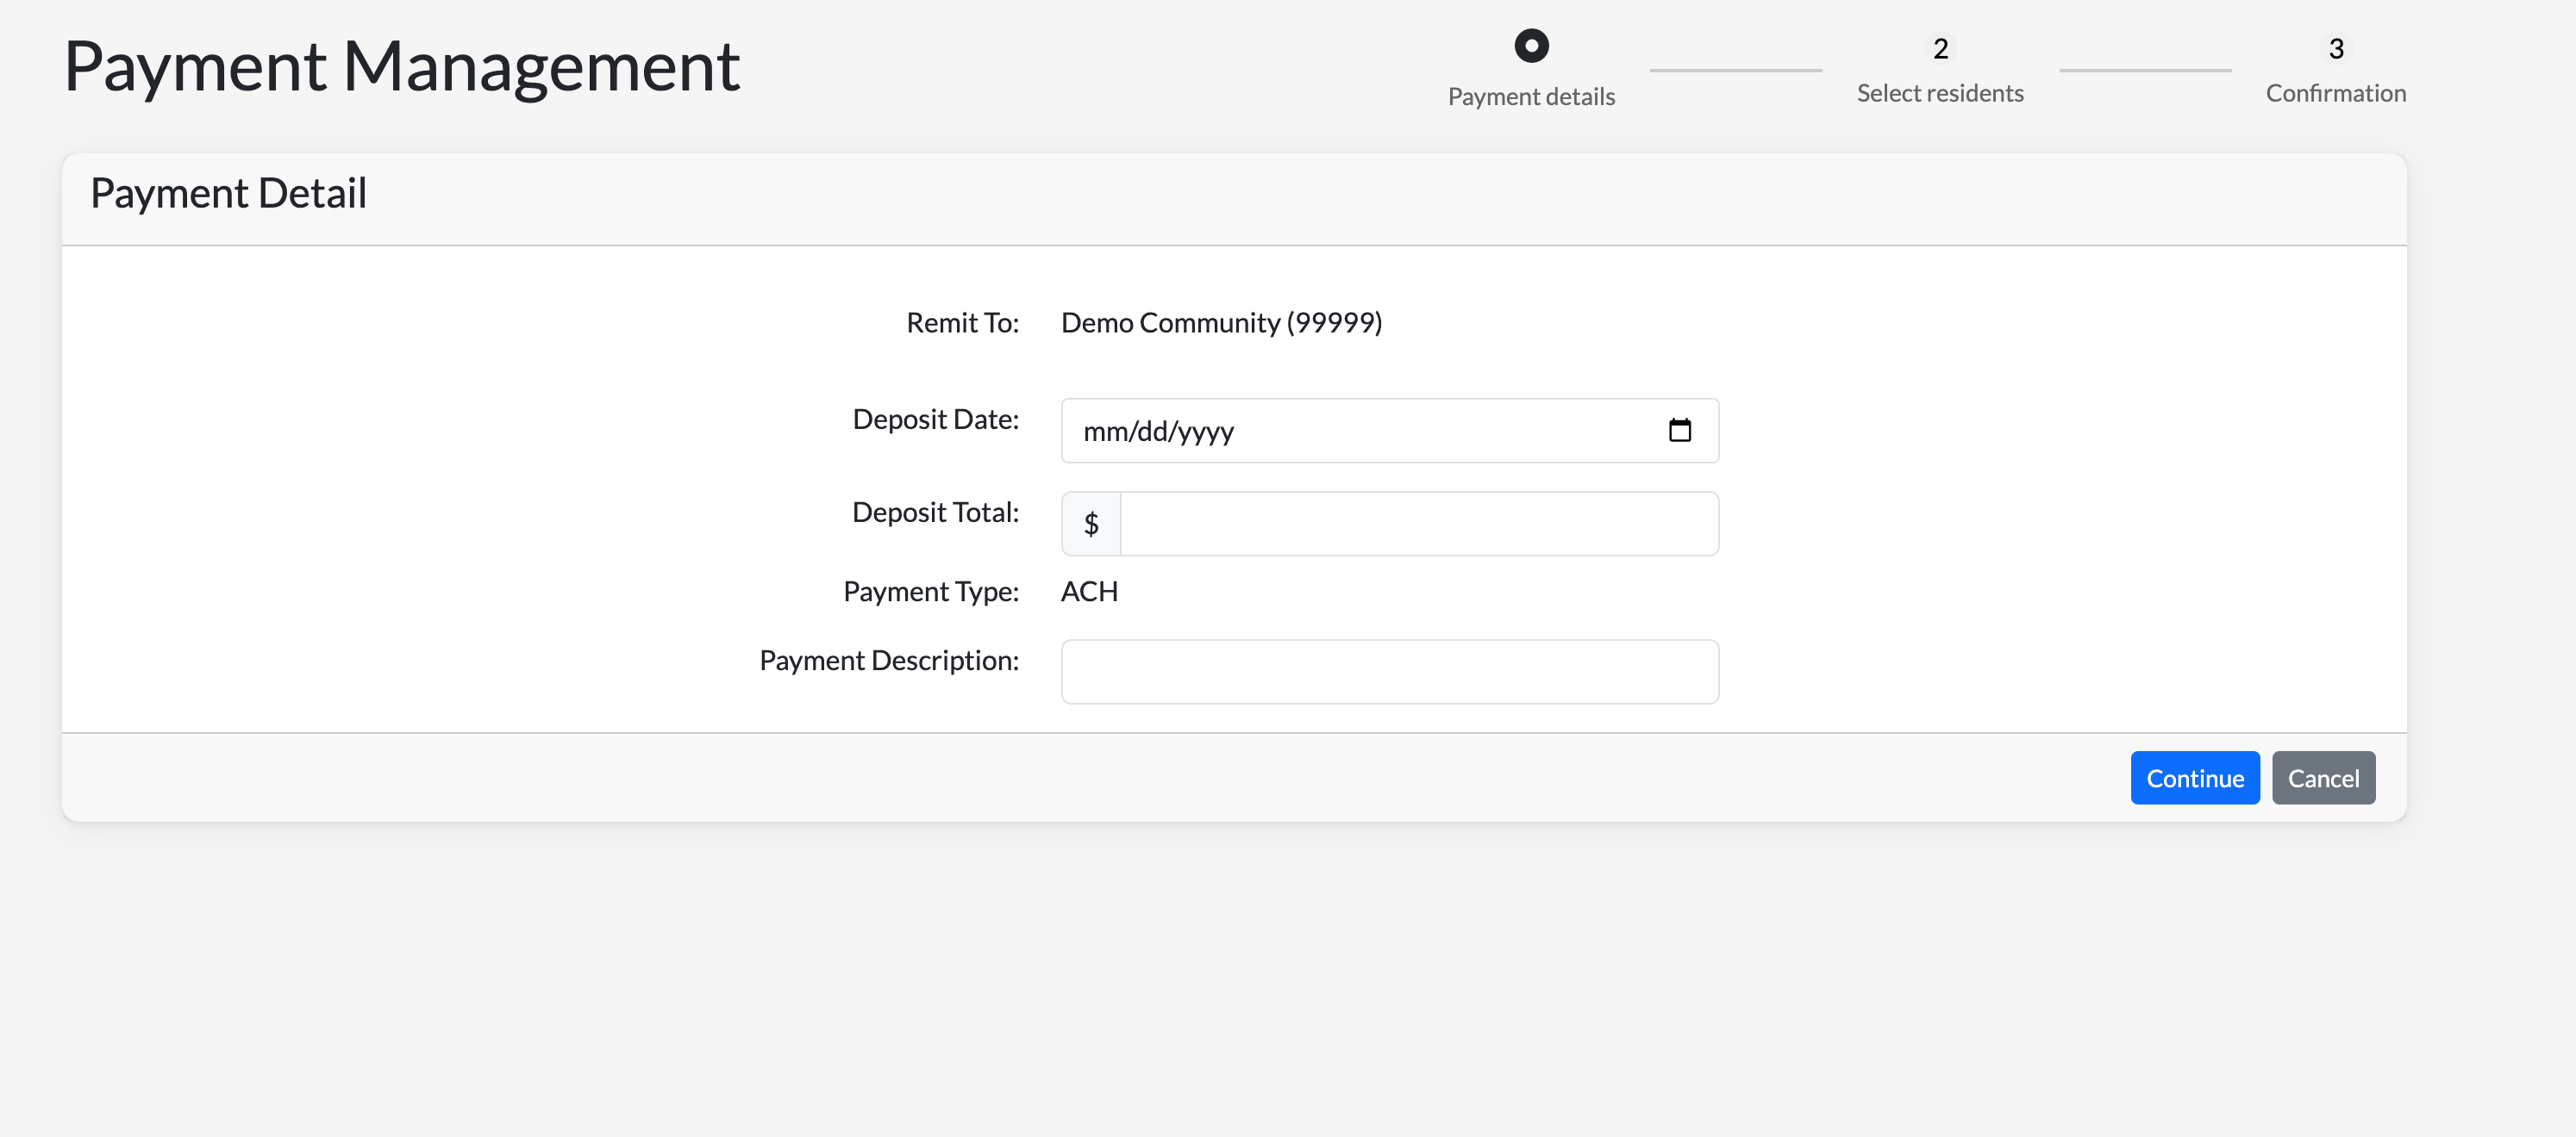
Task: Select the Select residents step label
Action: [1940, 93]
